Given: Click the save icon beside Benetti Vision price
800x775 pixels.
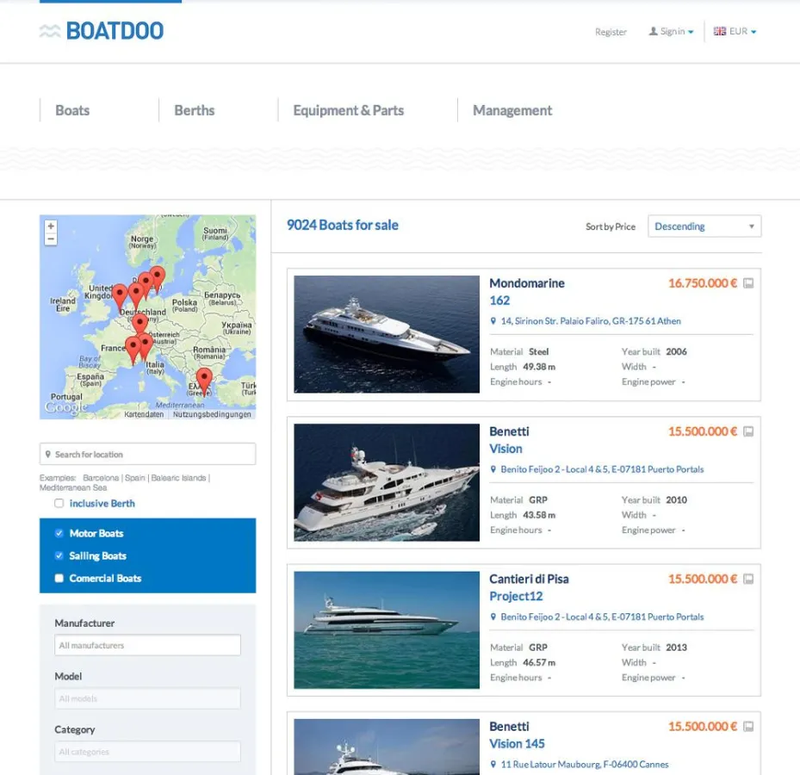Looking at the screenshot, I should pos(748,431).
